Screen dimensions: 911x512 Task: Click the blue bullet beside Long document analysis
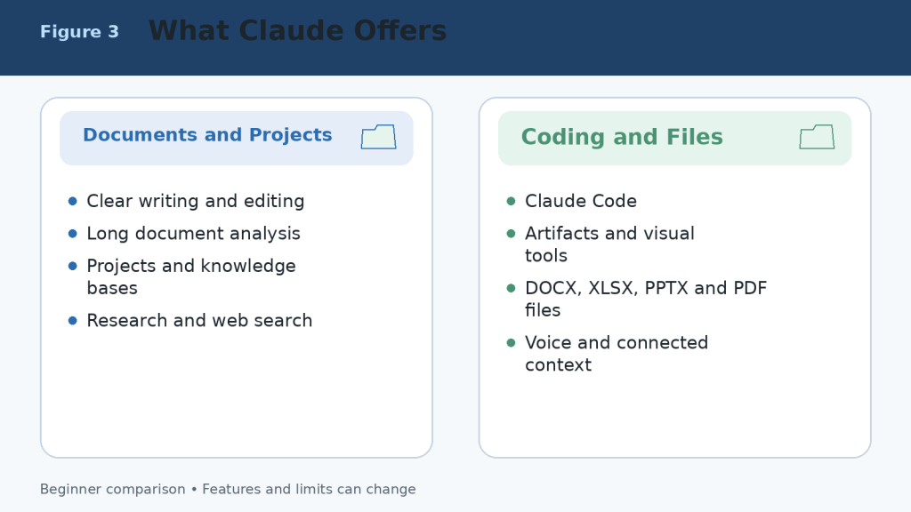73,234
